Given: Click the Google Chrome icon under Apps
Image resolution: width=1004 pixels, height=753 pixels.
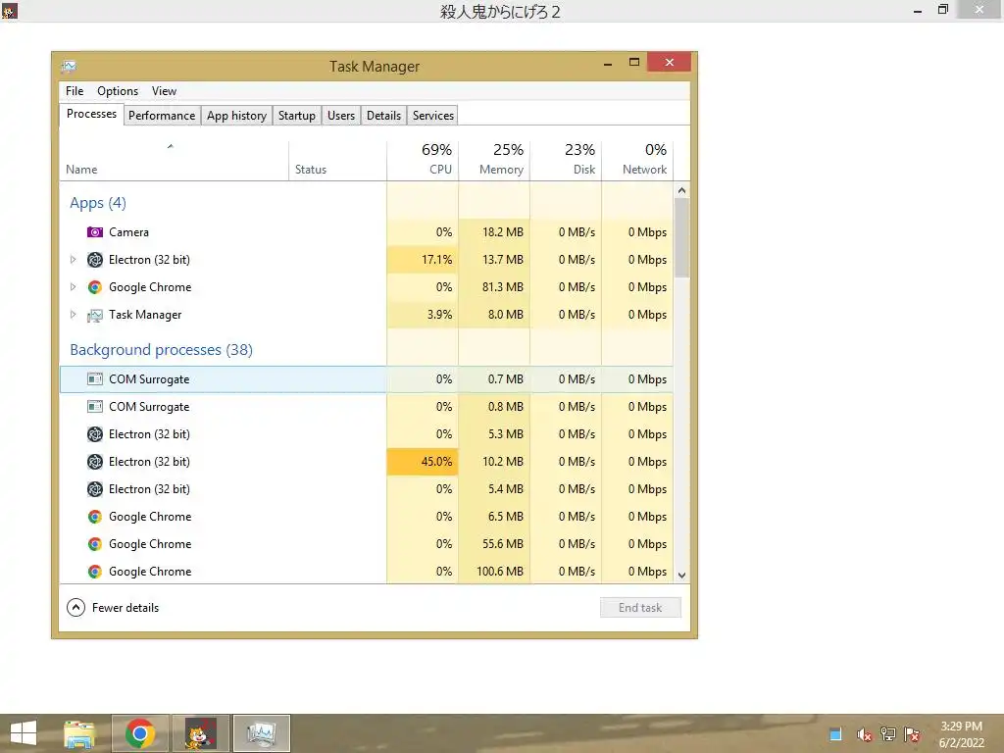Looking at the screenshot, I should (95, 287).
